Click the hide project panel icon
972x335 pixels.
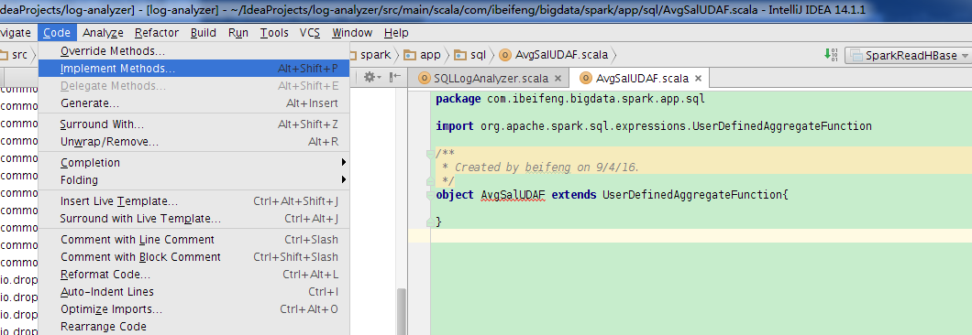(x=395, y=78)
